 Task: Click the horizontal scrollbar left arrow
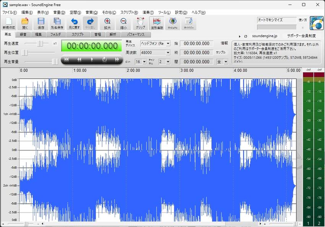pyautogui.click(x=42, y=224)
